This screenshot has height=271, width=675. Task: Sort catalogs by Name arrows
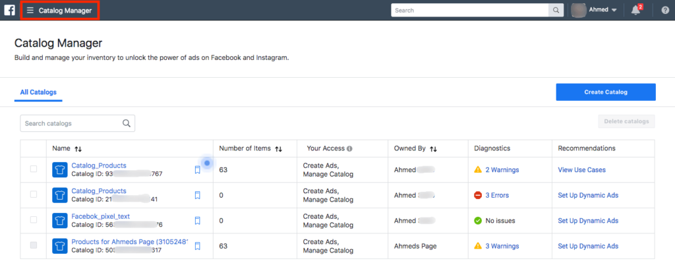click(78, 148)
